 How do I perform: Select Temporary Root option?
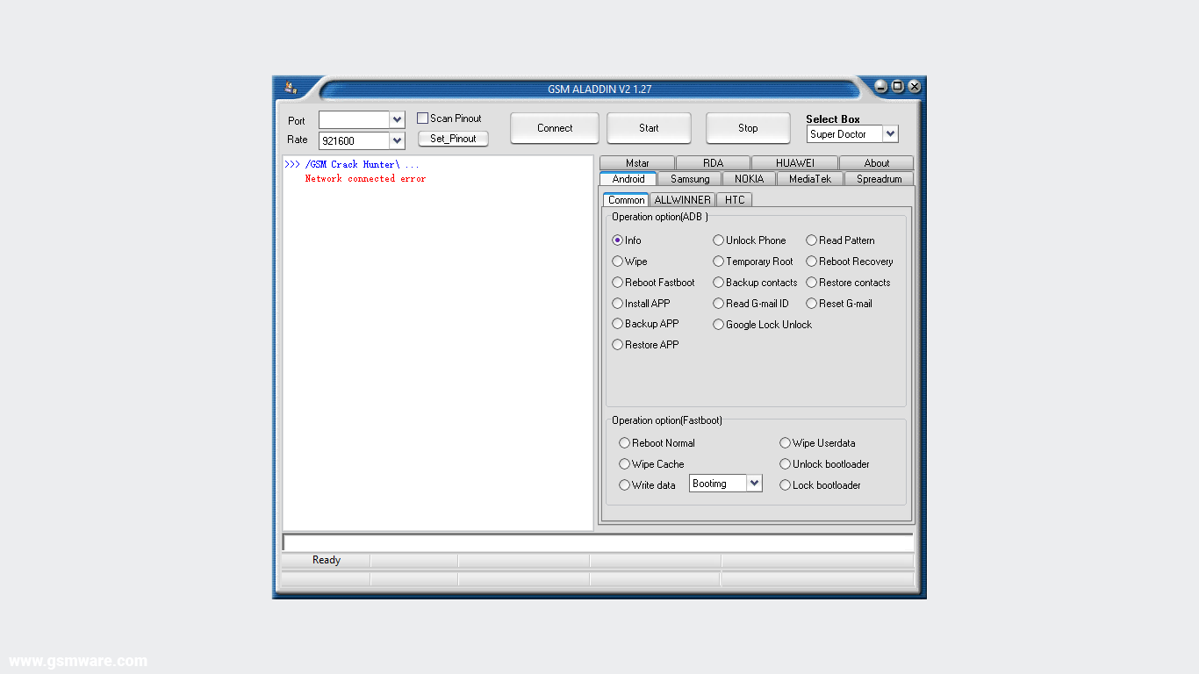[x=718, y=261]
